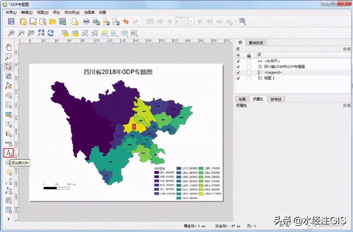Select the Select/Move item tool
This screenshot has width=353, height=232.
tap(9, 66)
